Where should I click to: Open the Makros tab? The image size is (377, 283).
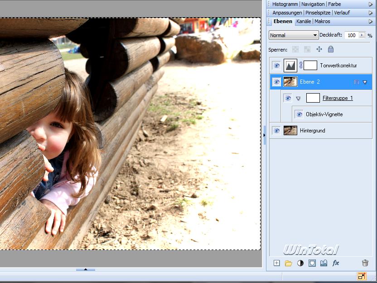point(322,21)
